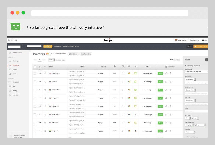The height and width of the screenshot is (145, 215).
Task: Delete the recording of *eaa**ed**
Action: tap(170, 114)
